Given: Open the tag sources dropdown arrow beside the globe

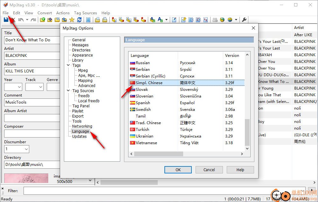Looking at the screenshot, I should coord(236,20).
